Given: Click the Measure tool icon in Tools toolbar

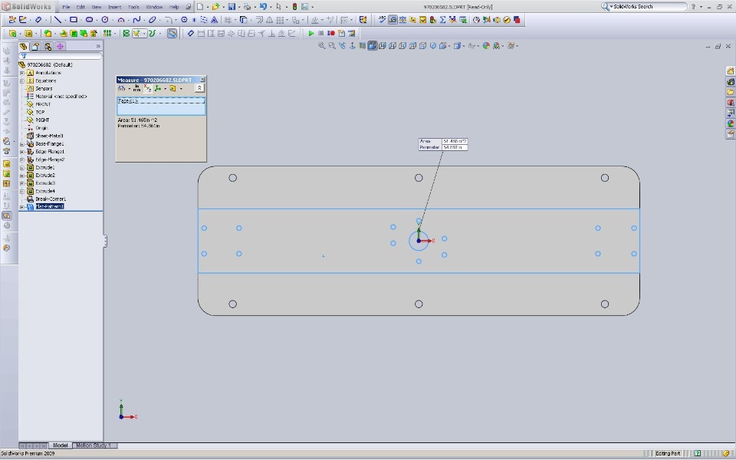Looking at the screenshot, I should tap(393, 20).
